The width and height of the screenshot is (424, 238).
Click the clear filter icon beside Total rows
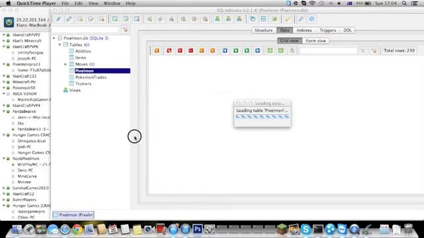374,50
